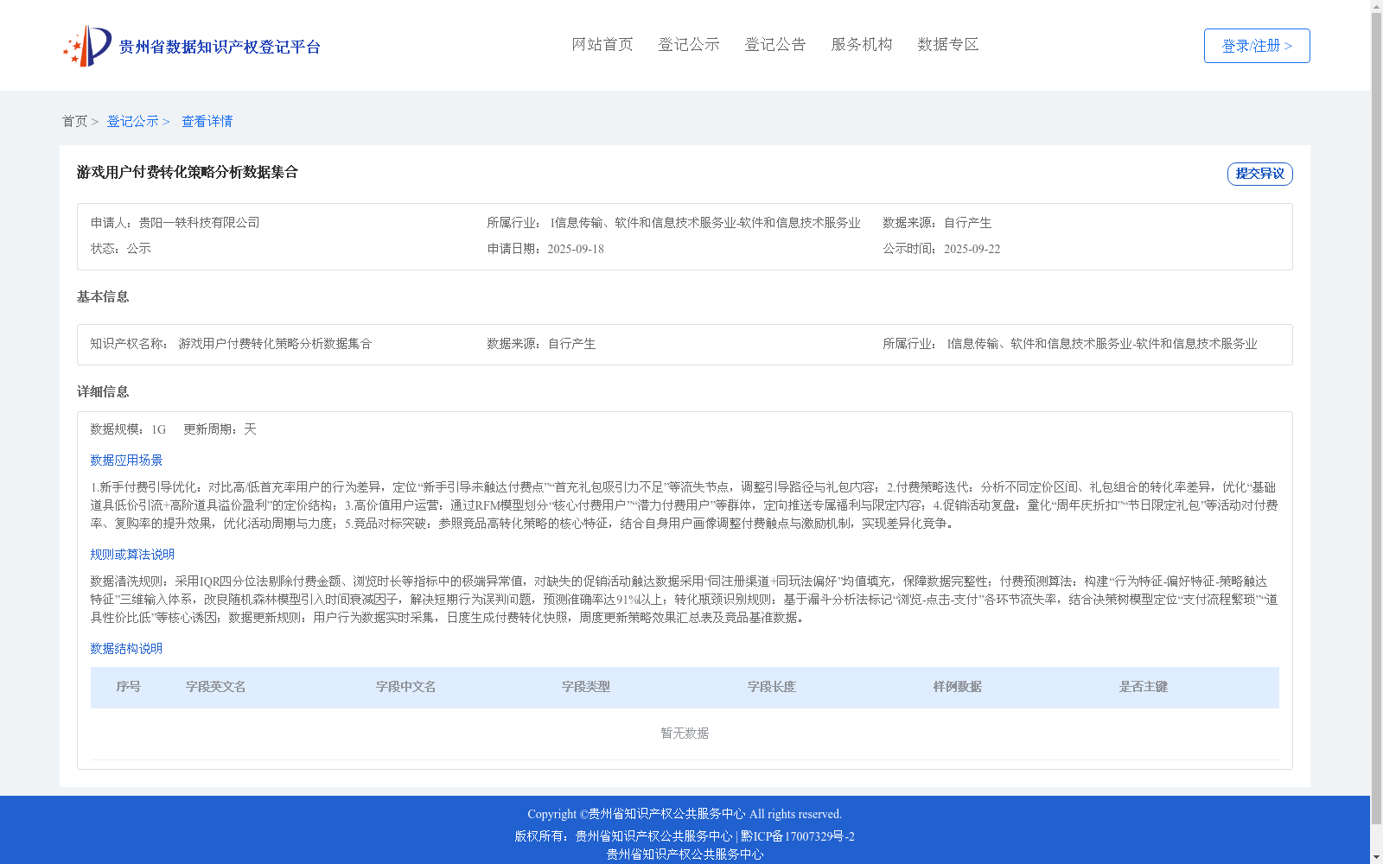Open 服务机构 navigation item

862,44
